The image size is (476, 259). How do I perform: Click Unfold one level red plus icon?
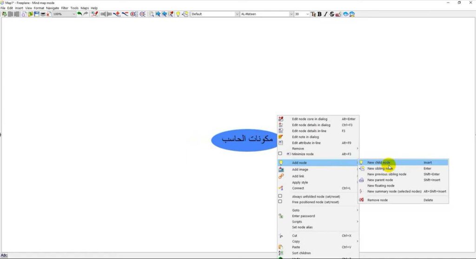click(117, 14)
